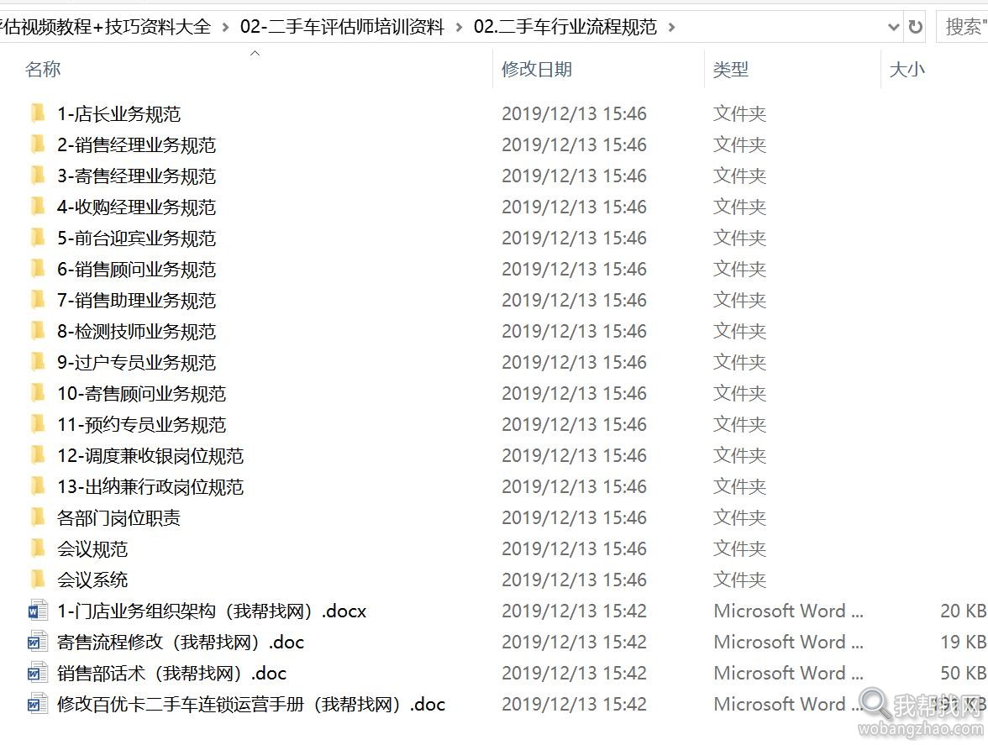The width and height of the screenshot is (988, 745).
Task: Click folder icon of 9-过户专员业务规范
Action: click(x=38, y=362)
